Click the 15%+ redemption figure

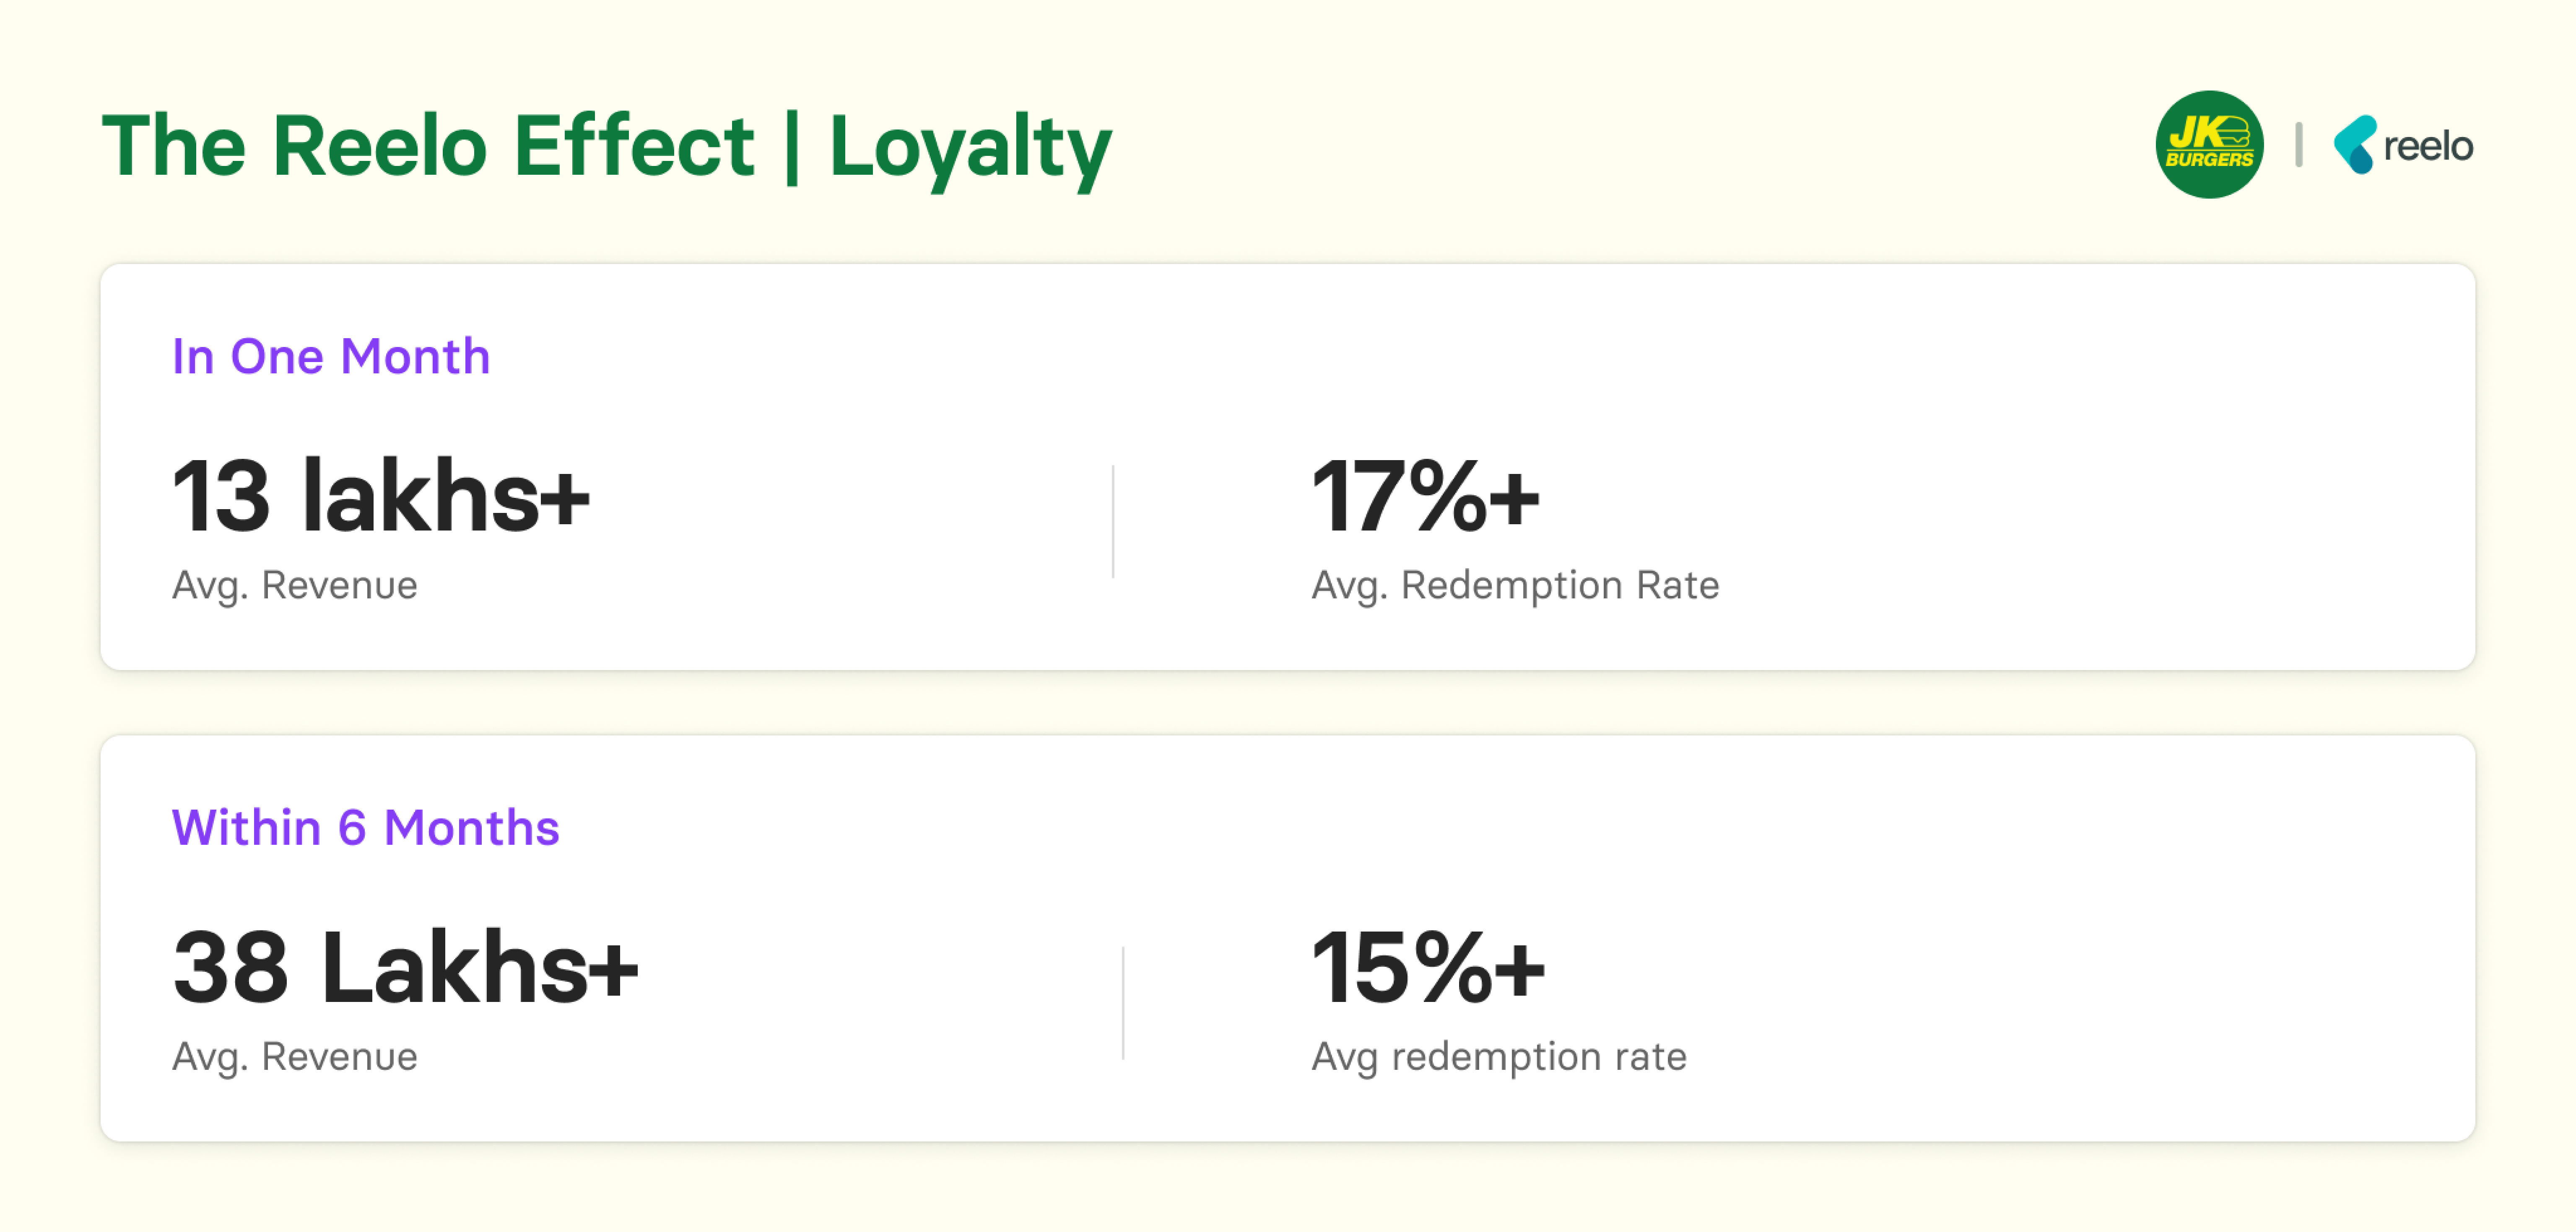pyautogui.click(x=1428, y=967)
